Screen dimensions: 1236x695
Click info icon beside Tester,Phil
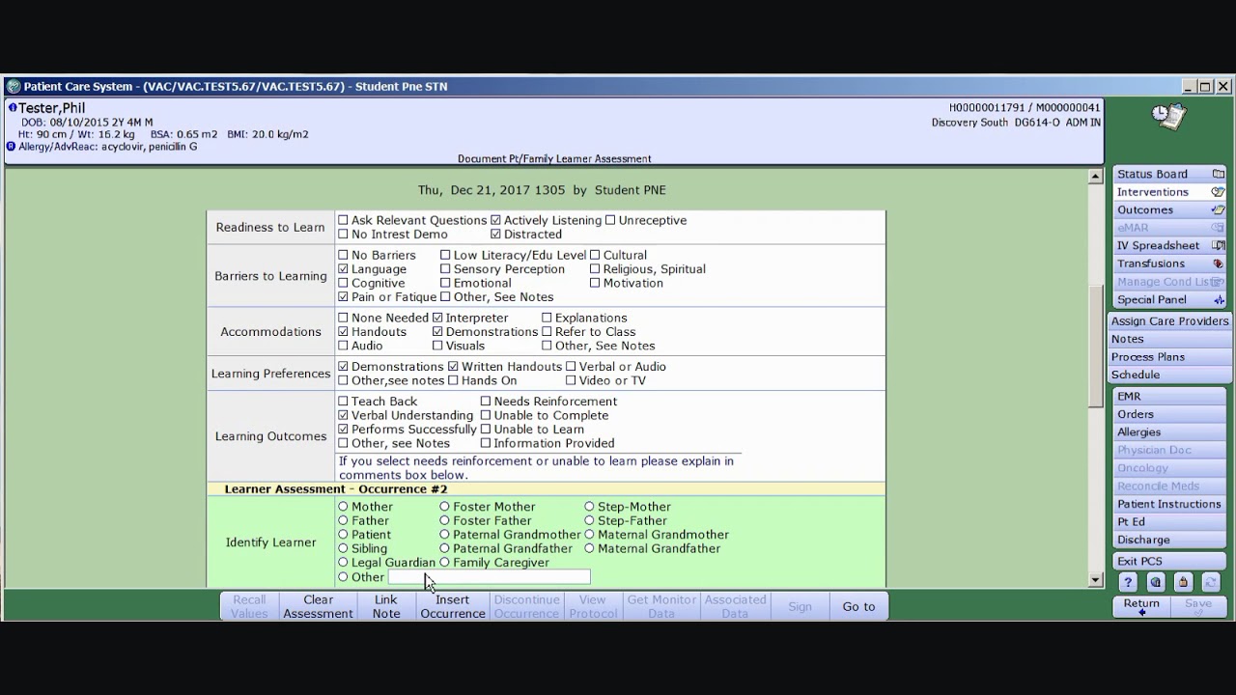tap(13, 108)
